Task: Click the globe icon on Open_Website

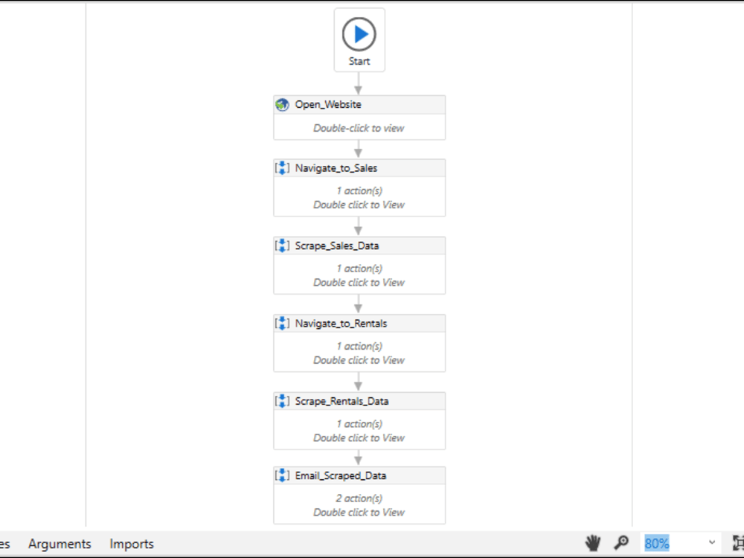Action: [x=282, y=104]
